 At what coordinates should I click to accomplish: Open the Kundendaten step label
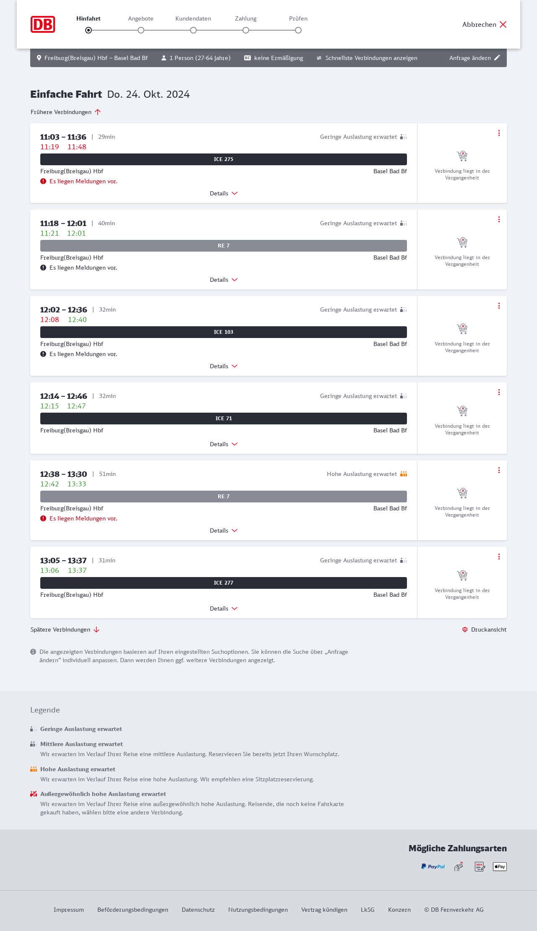click(193, 18)
